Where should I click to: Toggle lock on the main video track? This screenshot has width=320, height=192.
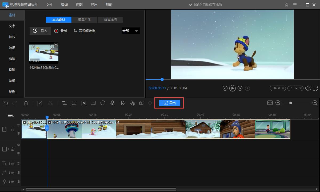12,129
